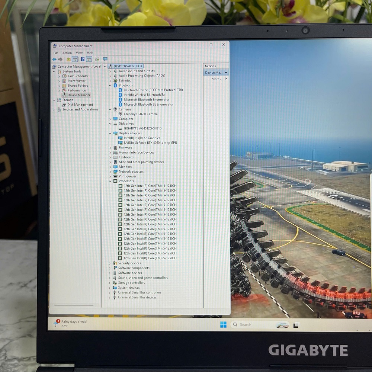Open the Action menu

[67, 53]
